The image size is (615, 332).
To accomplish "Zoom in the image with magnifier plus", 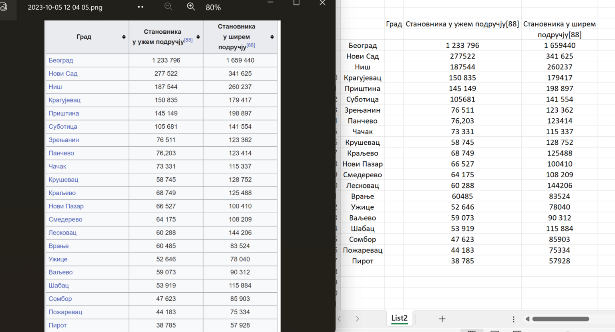I will pos(191,7).
